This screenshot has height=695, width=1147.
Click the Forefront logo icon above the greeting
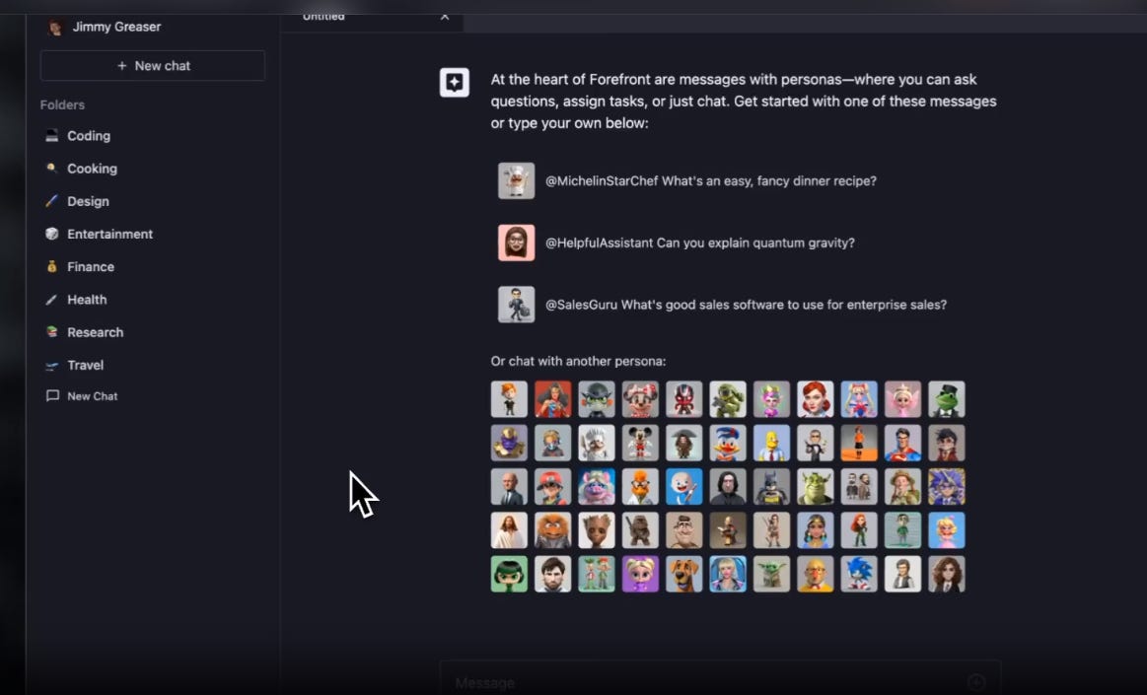tap(454, 83)
